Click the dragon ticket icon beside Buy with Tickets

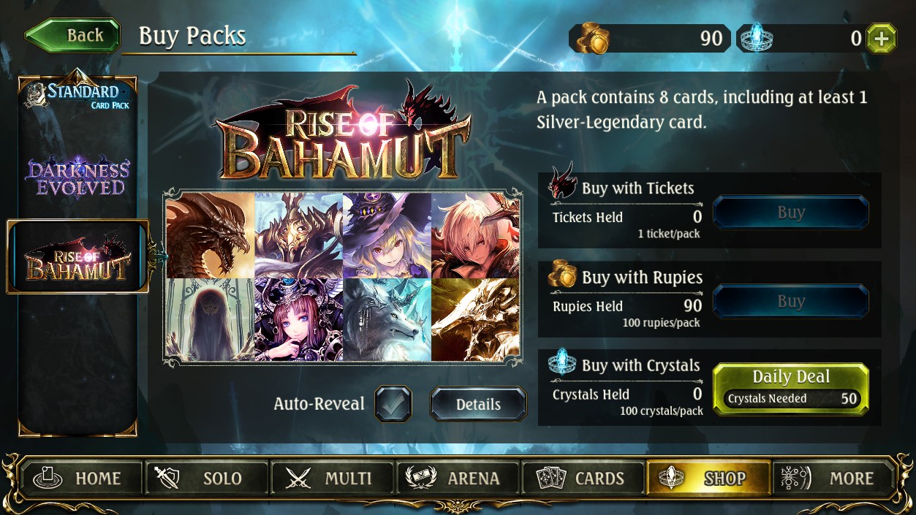[x=563, y=181]
